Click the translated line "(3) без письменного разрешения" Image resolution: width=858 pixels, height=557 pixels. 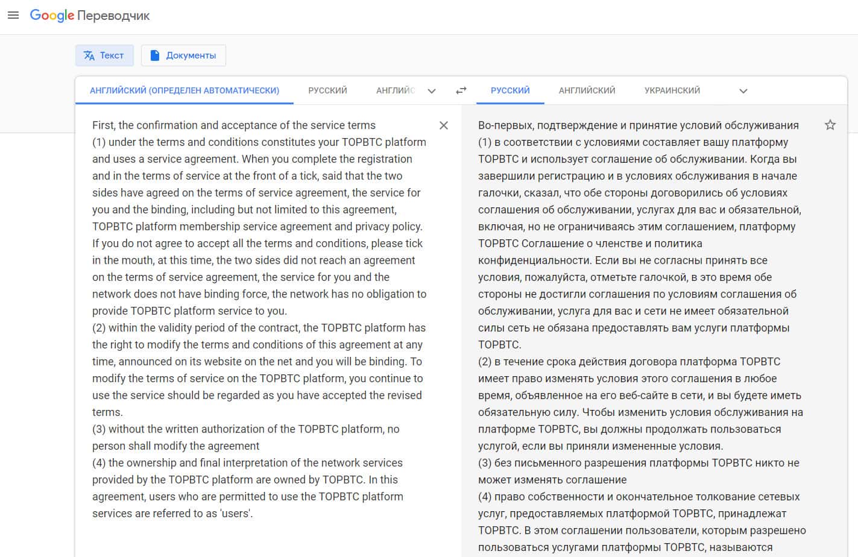point(639,463)
